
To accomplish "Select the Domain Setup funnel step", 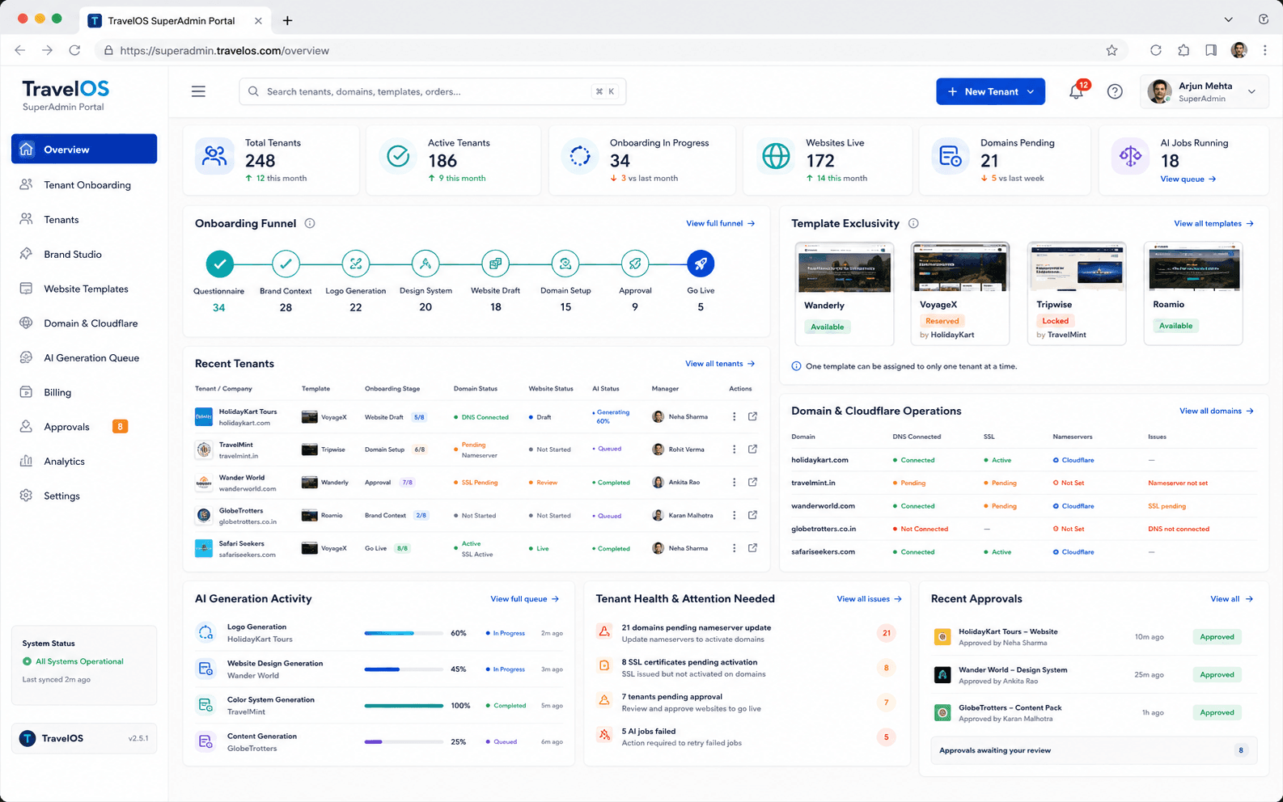I will pos(565,264).
